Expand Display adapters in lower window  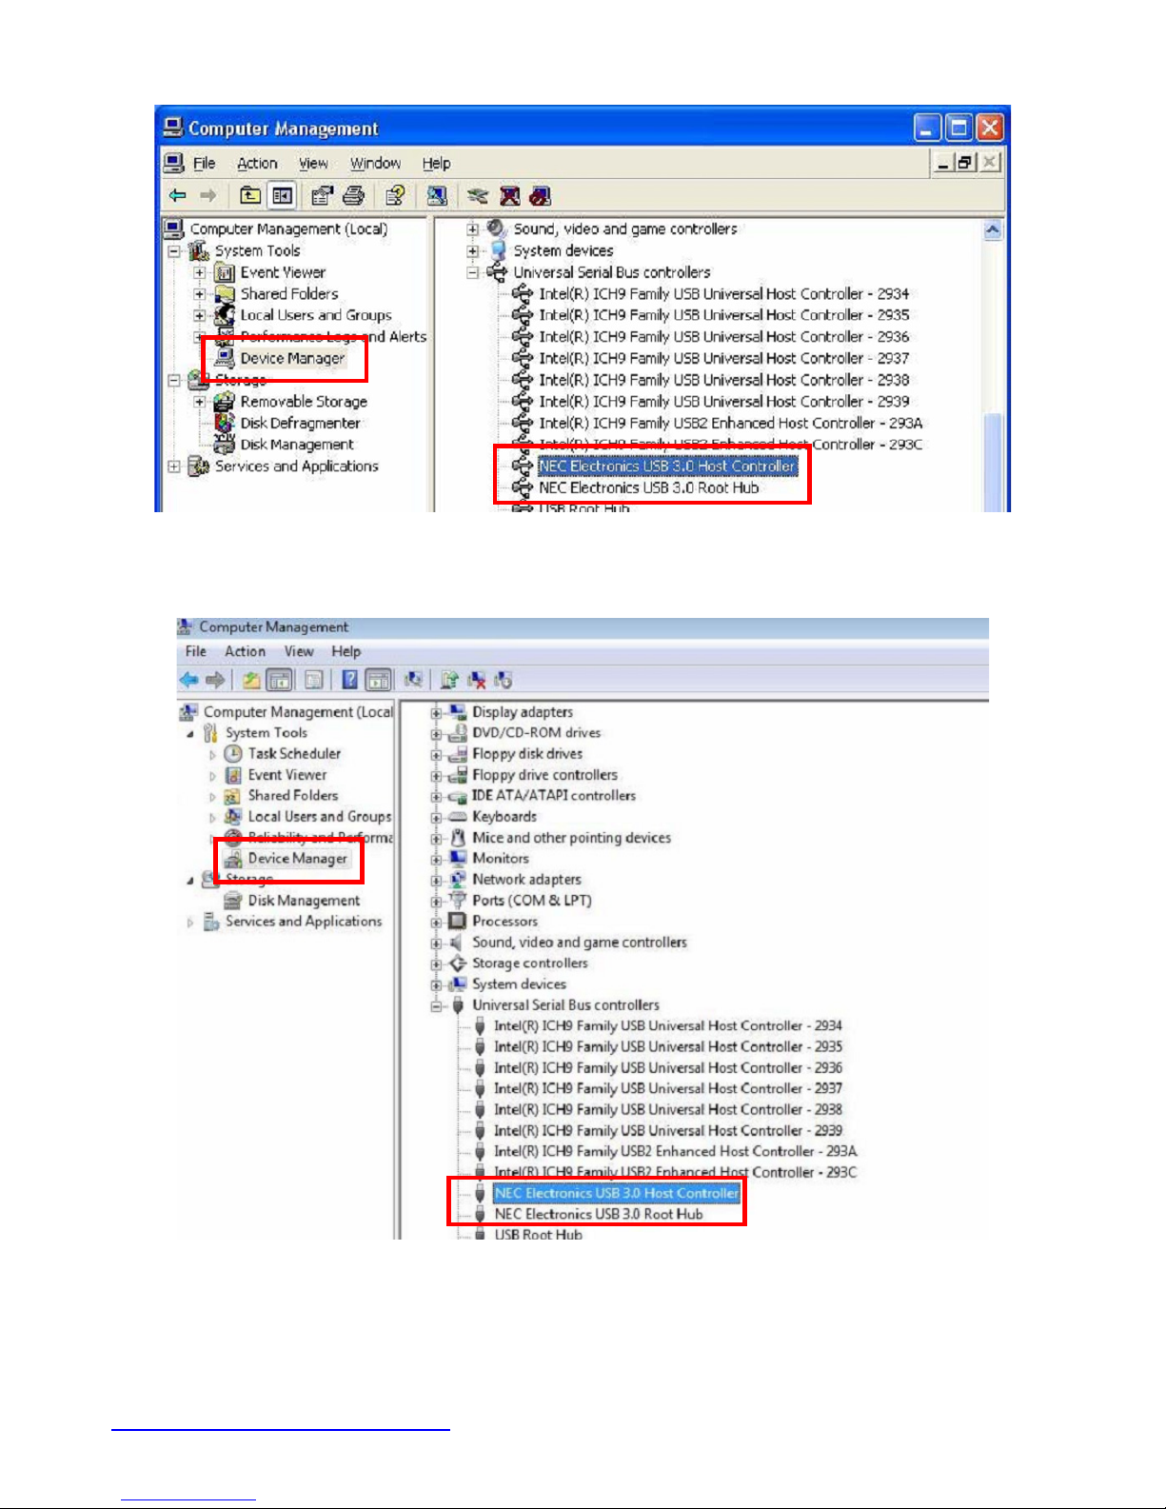pyautogui.click(x=436, y=712)
